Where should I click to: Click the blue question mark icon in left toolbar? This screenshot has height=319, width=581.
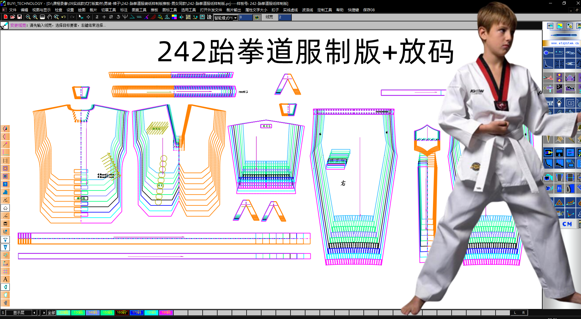click(5, 184)
